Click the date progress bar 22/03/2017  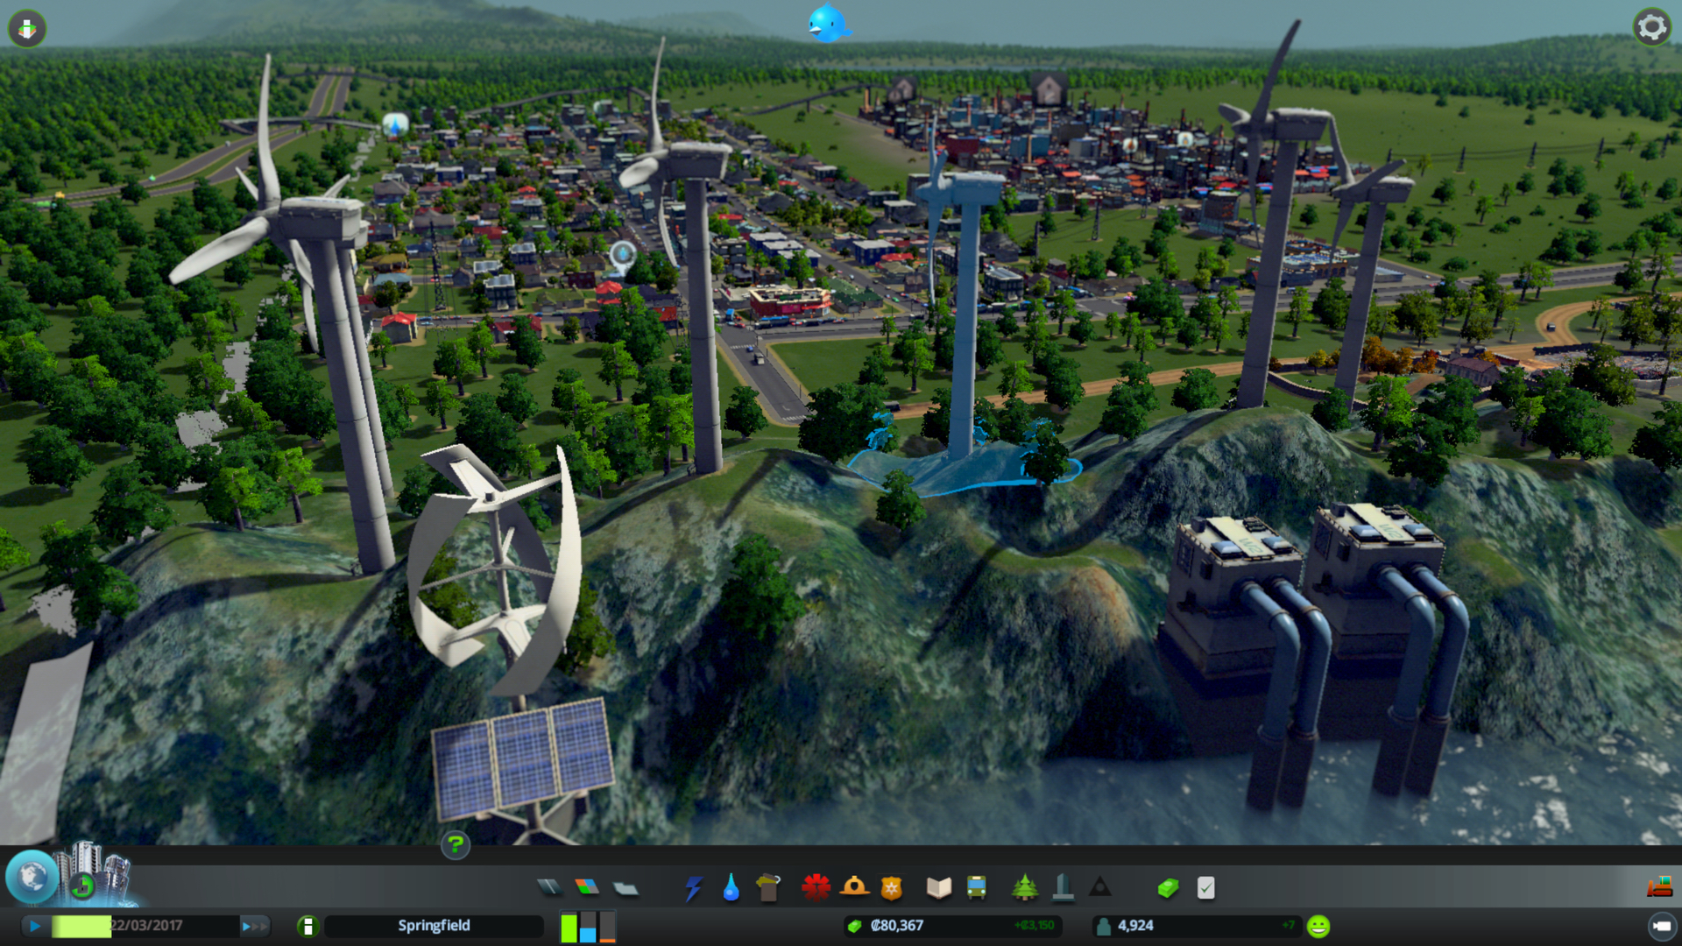145,926
